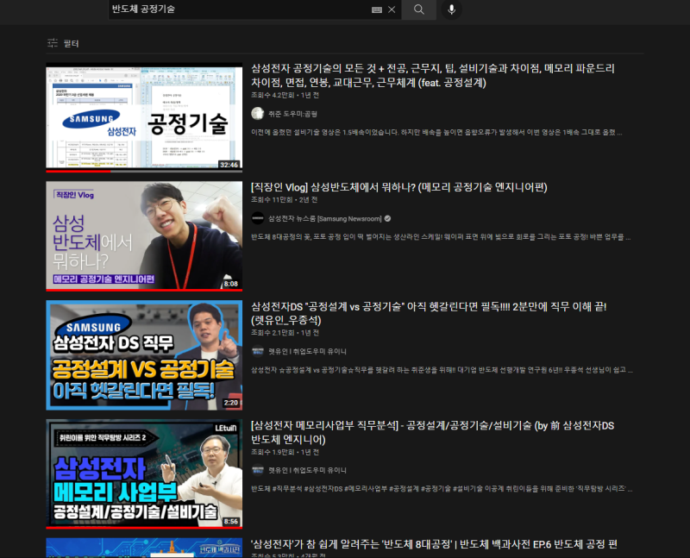
Task: Open title '[삼성전자 메모리사업부 직무분석]'
Action: (x=432, y=432)
